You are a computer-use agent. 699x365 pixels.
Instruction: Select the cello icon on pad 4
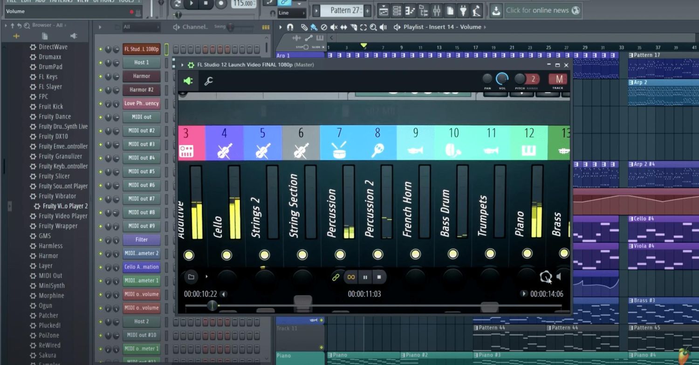pyautogui.click(x=224, y=151)
